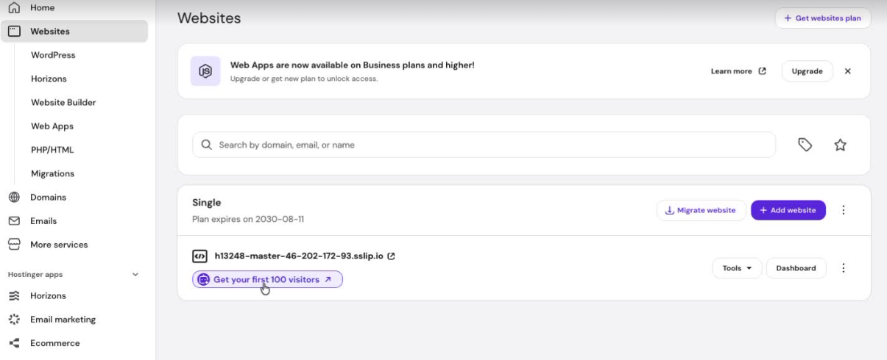Screen dimensions: 887x360
Task: Open Single plan three-dot menu
Action: click(x=844, y=210)
